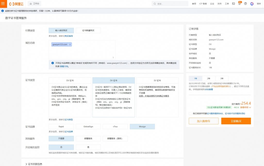The width and height of the screenshot is (264, 166).
Task: Open the Cloud Shell terminal icon
Action: pyautogui.click(x=233, y=4)
